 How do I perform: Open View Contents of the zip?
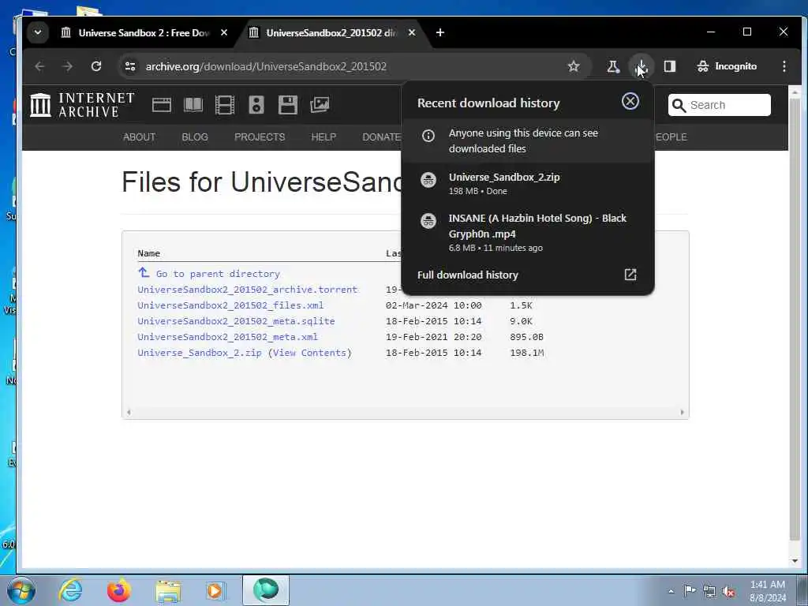[309, 353]
